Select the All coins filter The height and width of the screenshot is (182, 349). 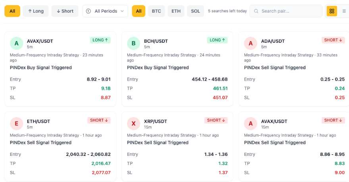pyautogui.click(x=139, y=11)
